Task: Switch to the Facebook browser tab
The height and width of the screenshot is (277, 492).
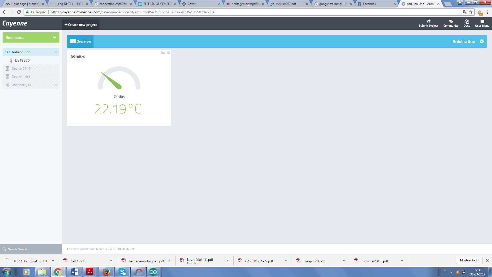Action: [x=370, y=4]
